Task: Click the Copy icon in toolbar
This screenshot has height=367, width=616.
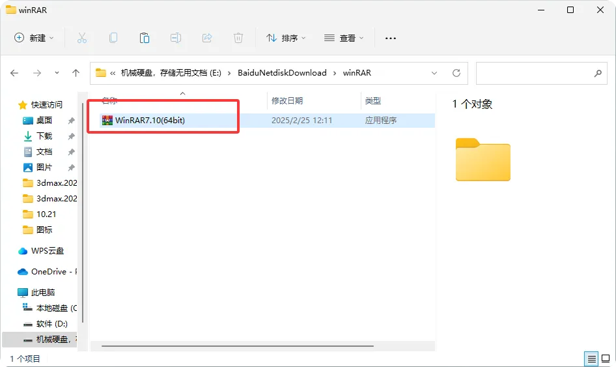Action: click(113, 38)
